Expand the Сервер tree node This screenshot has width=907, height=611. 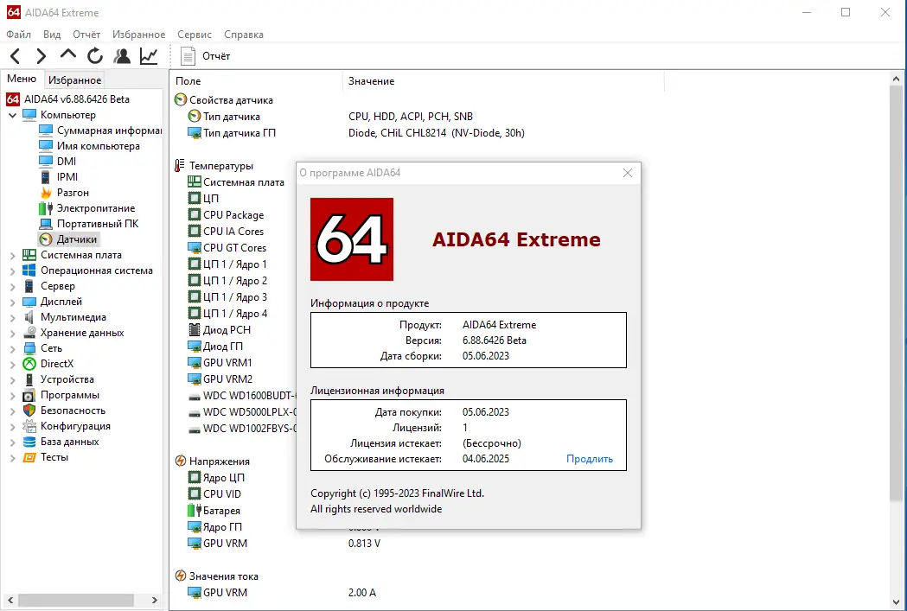pos(12,286)
